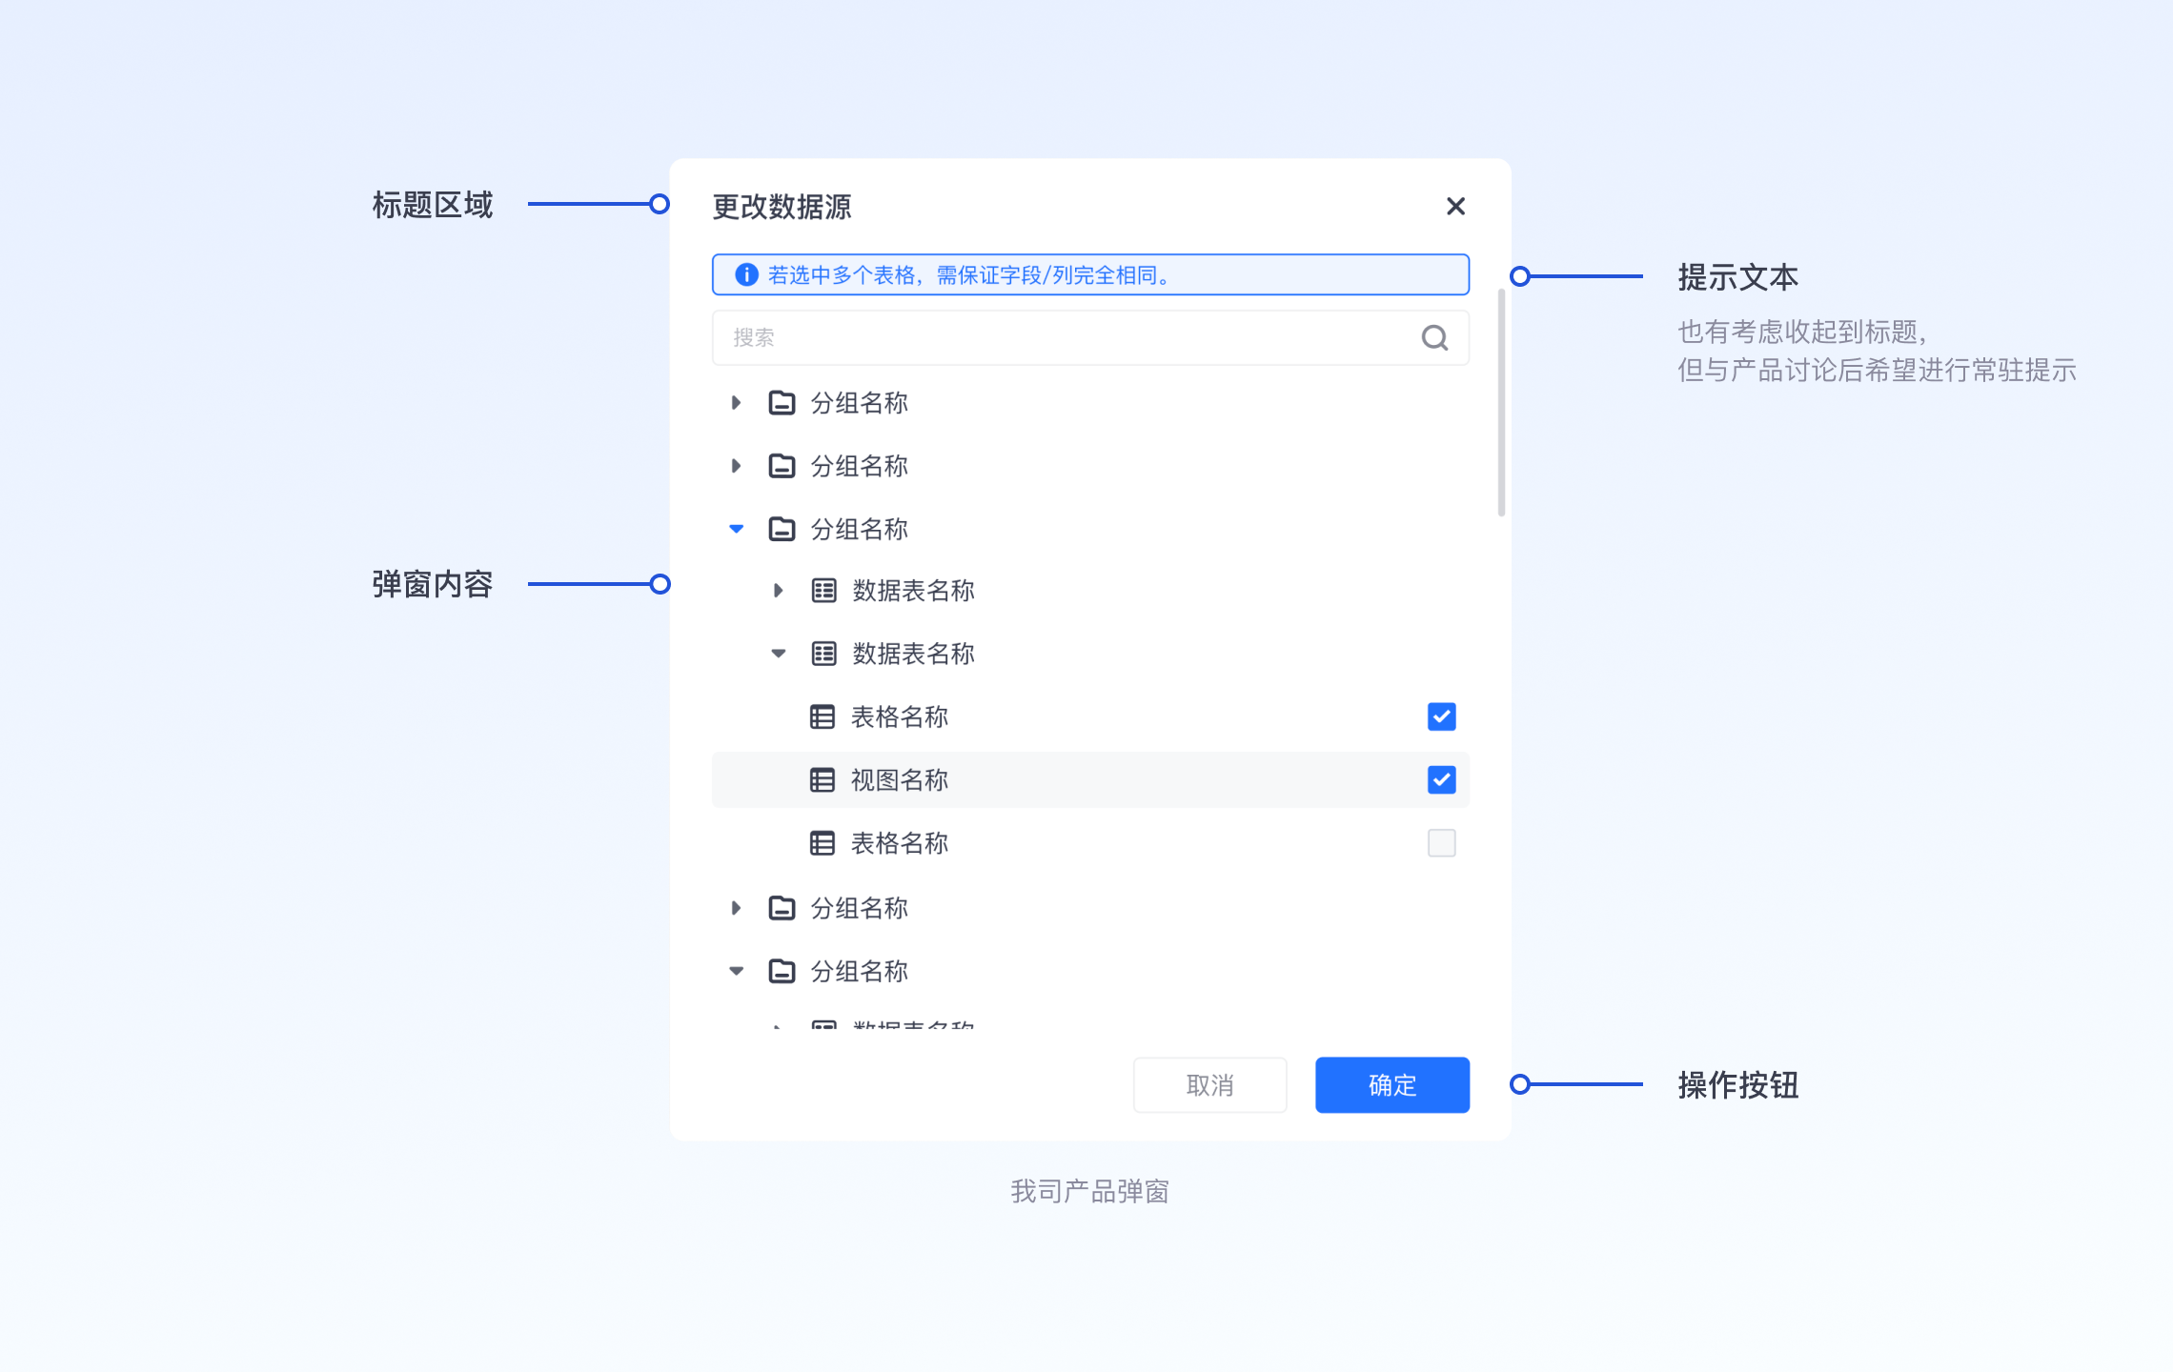2173x1372 pixels.
Task: Expand the first 分组名称 group arrow
Action: point(736,403)
